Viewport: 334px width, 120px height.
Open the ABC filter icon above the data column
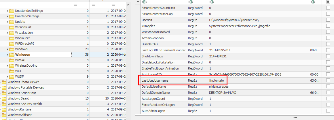click(x=212, y=2)
